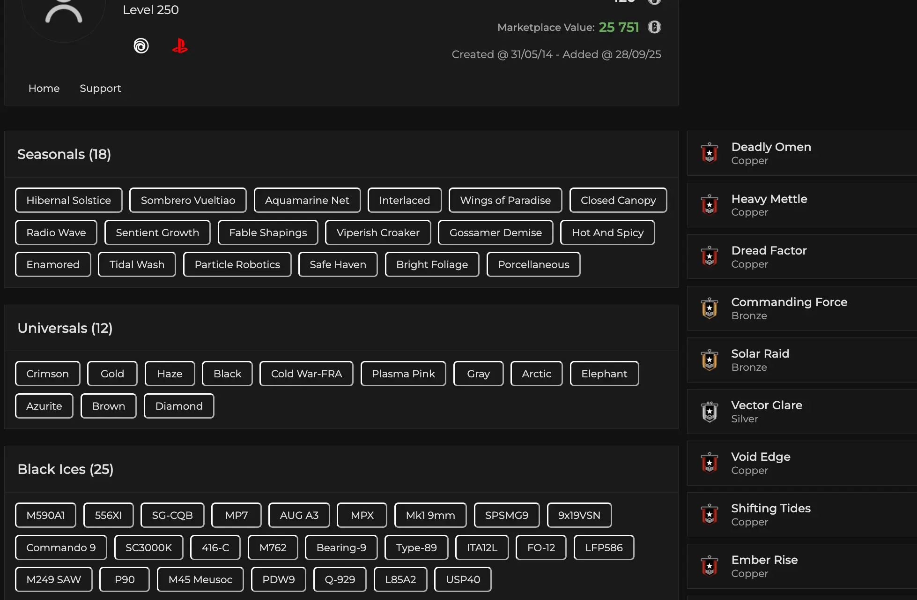917x600 pixels.
Task: Click the Solar Raid bronze badge icon
Action: click(x=710, y=360)
